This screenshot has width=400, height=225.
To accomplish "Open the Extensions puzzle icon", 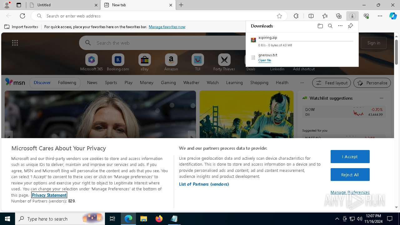I will [x=296, y=16].
